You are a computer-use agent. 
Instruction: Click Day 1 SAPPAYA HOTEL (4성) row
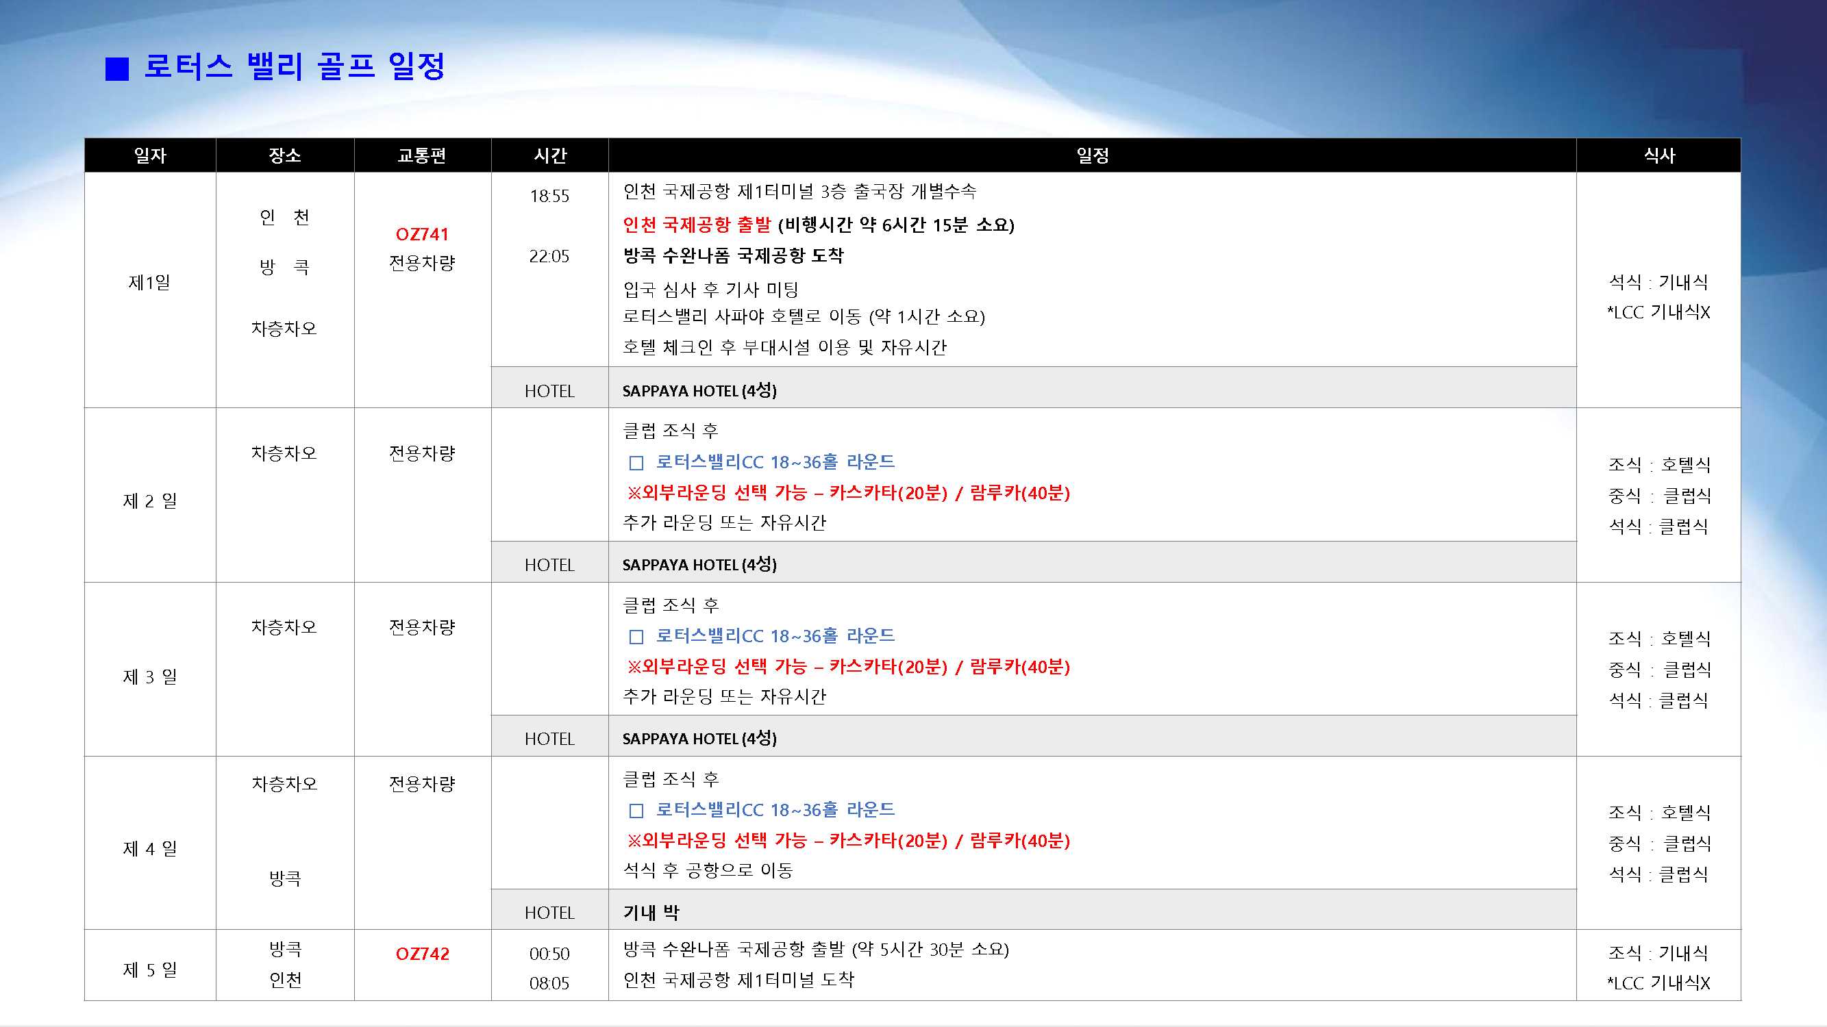699,390
